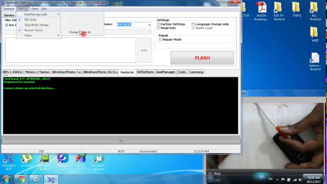Click the Windows Start orb

(x=6, y=179)
